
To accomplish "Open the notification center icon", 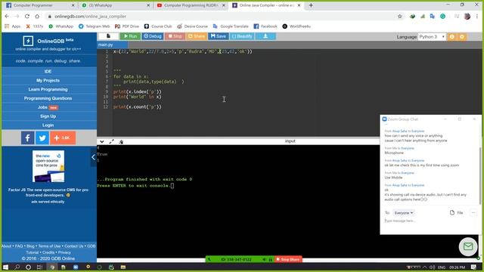I will click(x=474, y=267).
